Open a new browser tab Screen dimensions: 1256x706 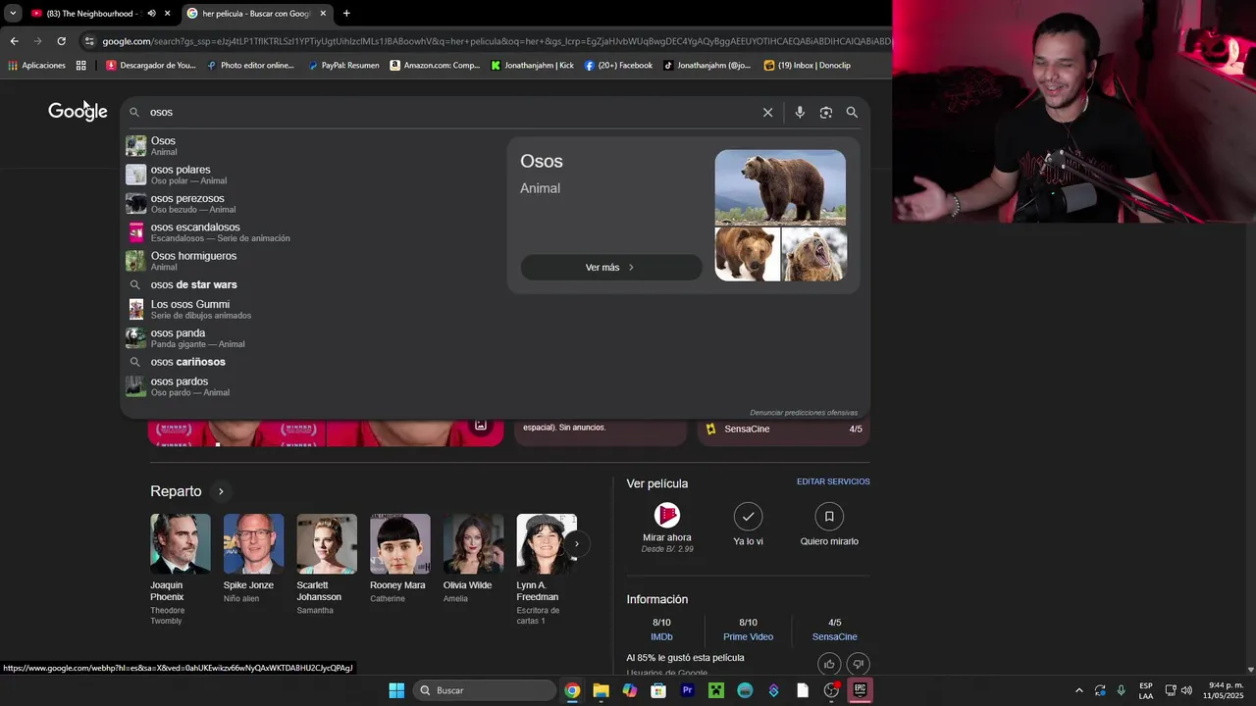click(x=346, y=14)
